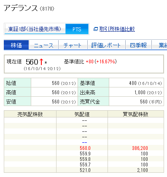Go to 四季報 tab
Viewport: 167px width, 177px height.
point(138,45)
